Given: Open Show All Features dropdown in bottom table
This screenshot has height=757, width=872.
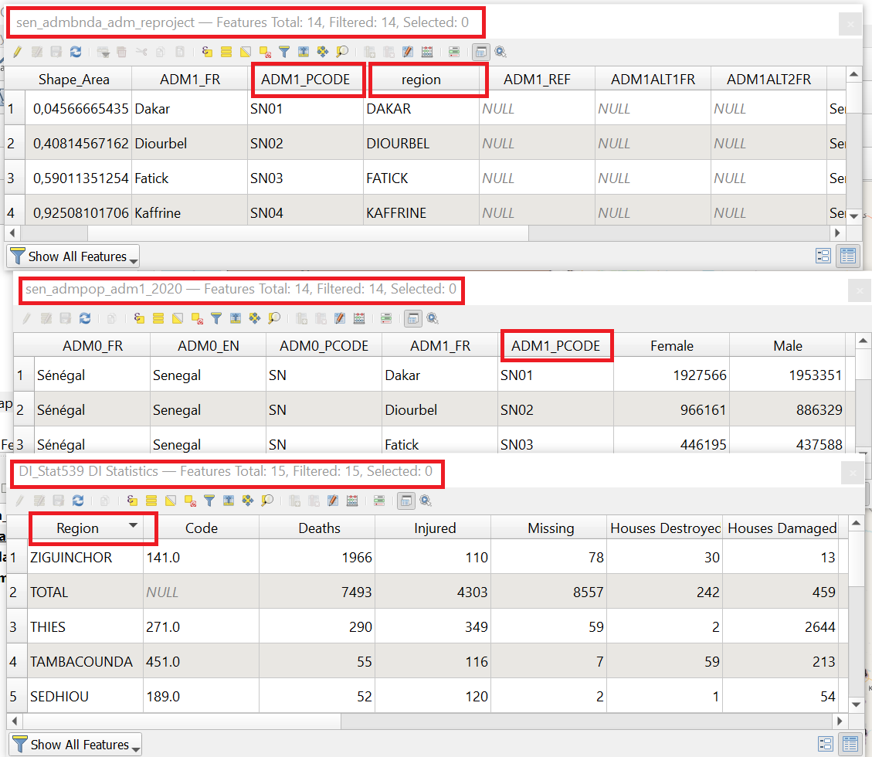Looking at the screenshot, I should [x=74, y=745].
